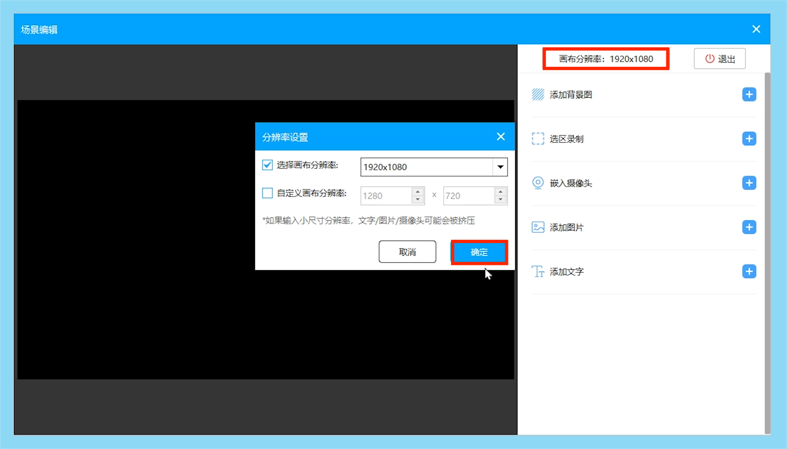787x449 pixels.
Task: Click the dashed-border 选区录制 icon
Action: coord(537,139)
